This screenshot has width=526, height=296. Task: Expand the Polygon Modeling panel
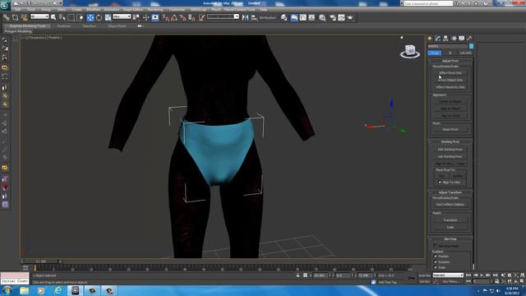coord(18,31)
